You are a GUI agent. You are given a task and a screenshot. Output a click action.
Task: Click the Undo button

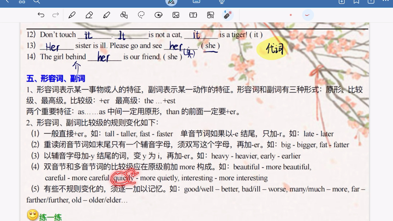tap(41, 15)
